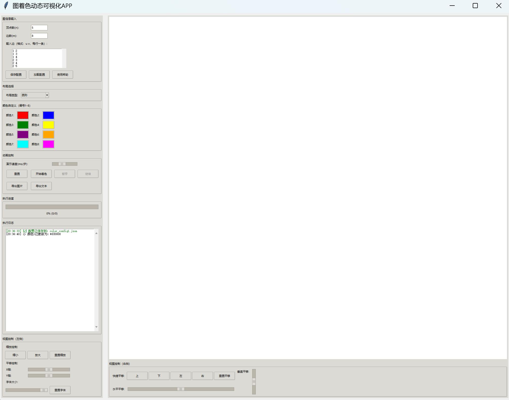The image size is (509, 400).
Task: Click the 加载配置 button
Action: (x=39, y=75)
